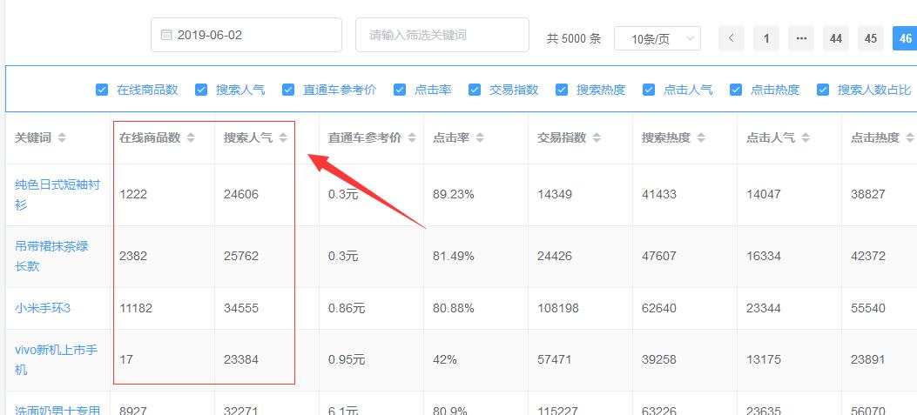This screenshot has width=917, height=415.
Task: Go to page 1
Action: click(766, 38)
